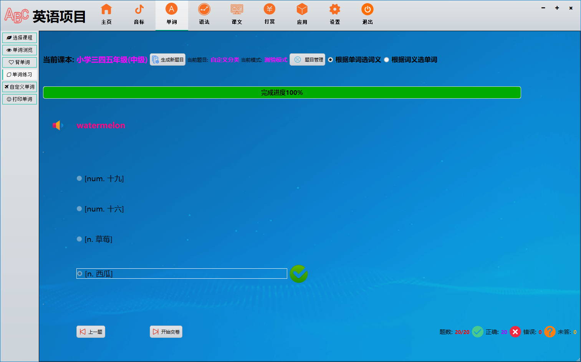
Task: Minimize the window
Action: click(x=543, y=8)
